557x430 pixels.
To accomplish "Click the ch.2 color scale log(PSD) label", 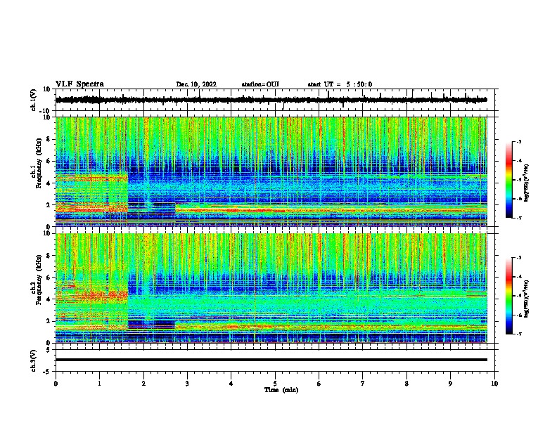I will point(527,299).
